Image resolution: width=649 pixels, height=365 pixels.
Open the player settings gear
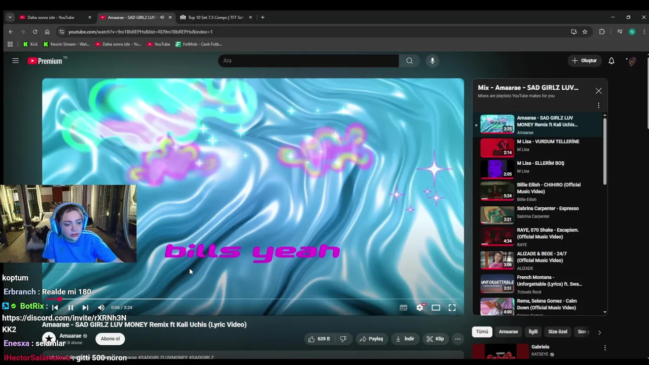(x=420, y=308)
